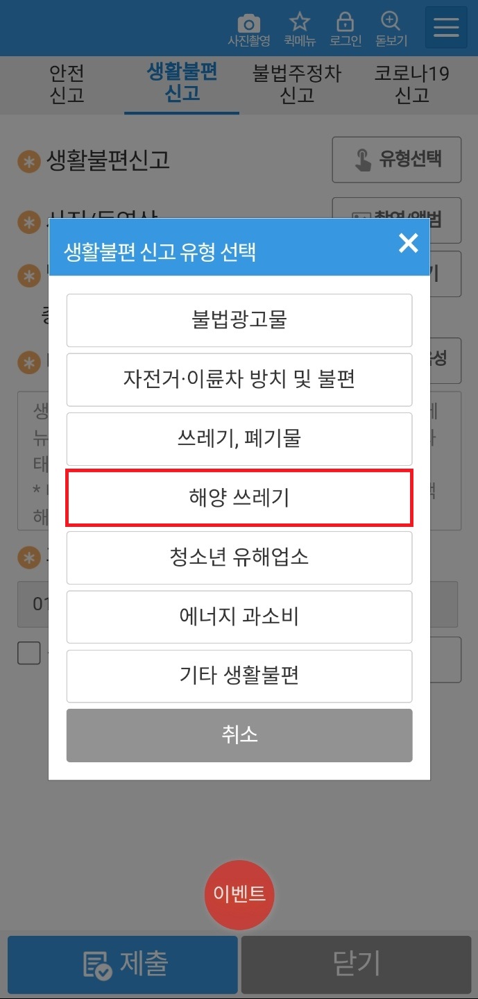Screen dimensions: 478x999
Task: Choose 불법광고물 as report type
Action: click(239, 320)
